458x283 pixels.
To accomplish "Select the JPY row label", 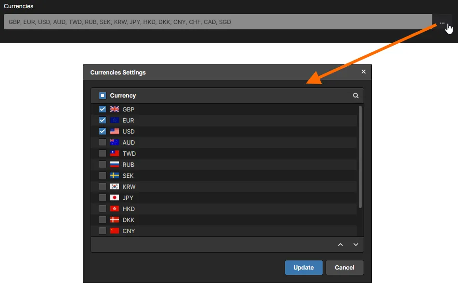I will (128, 198).
